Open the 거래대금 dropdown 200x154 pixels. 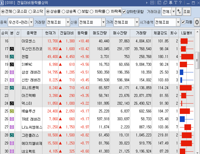[x=173, y=12]
